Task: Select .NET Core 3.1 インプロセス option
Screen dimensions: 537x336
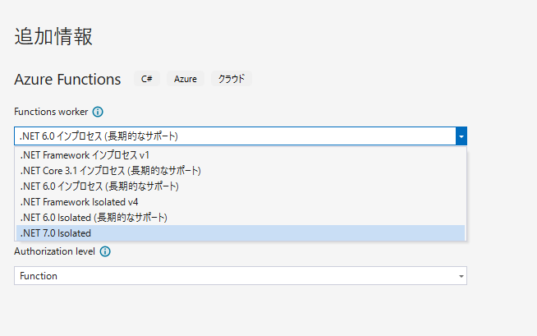Action: [241, 171]
